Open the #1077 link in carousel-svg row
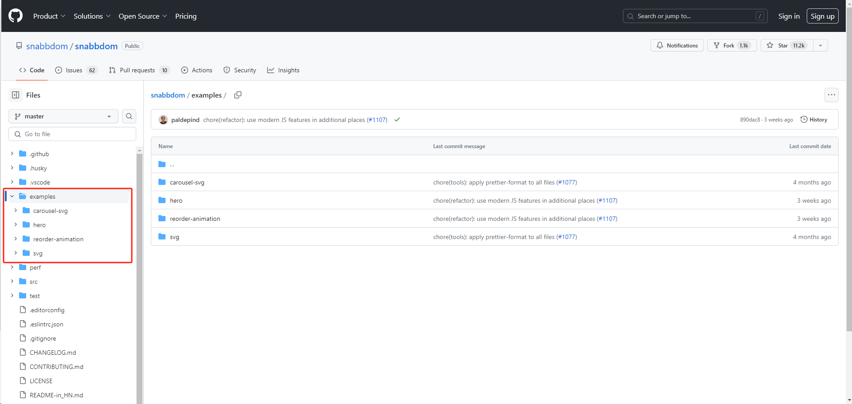Image resolution: width=852 pixels, height=404 pixels. pyautogui.click(x=566, y=182)
